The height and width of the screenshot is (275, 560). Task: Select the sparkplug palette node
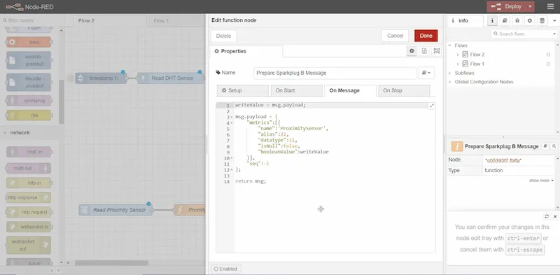point(29,101)
